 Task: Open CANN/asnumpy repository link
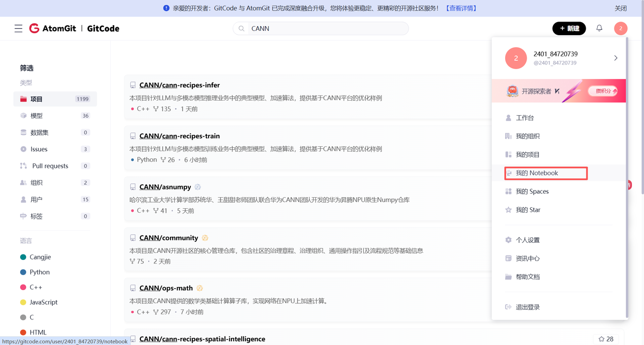point(165,187)
